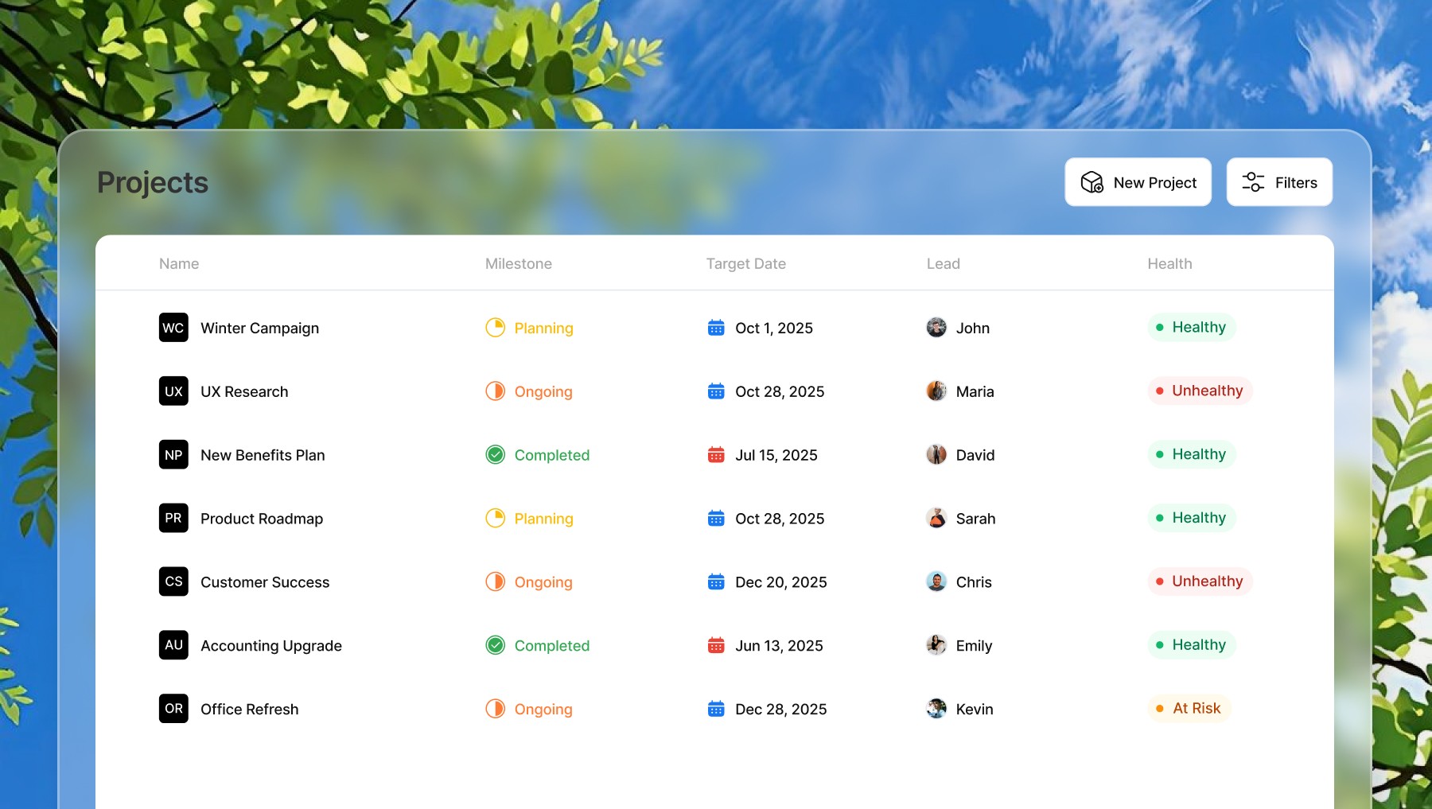Open the New Benefits Plan project name

click(263, 455)
